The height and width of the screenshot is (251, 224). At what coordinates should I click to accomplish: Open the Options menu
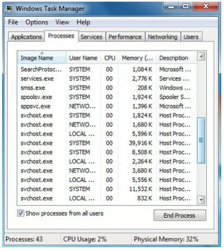[37, 22]
